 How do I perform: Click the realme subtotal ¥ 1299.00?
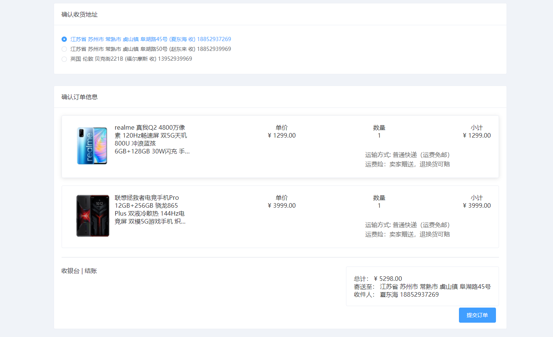(477, 136)
